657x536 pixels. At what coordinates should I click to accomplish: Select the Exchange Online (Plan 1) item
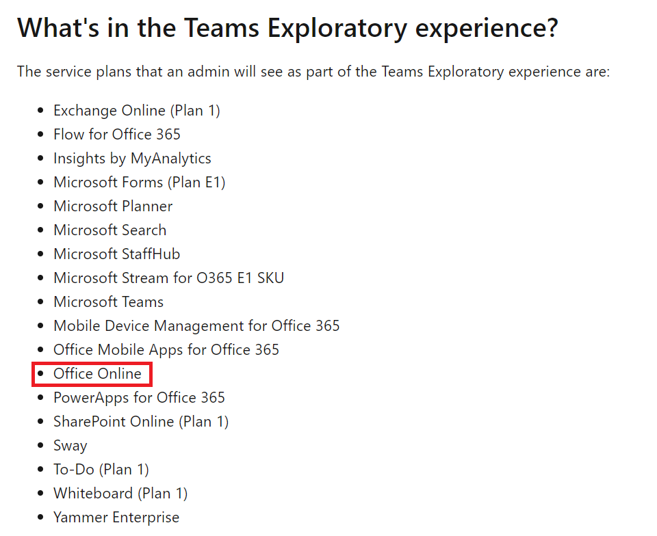[137, 111]
